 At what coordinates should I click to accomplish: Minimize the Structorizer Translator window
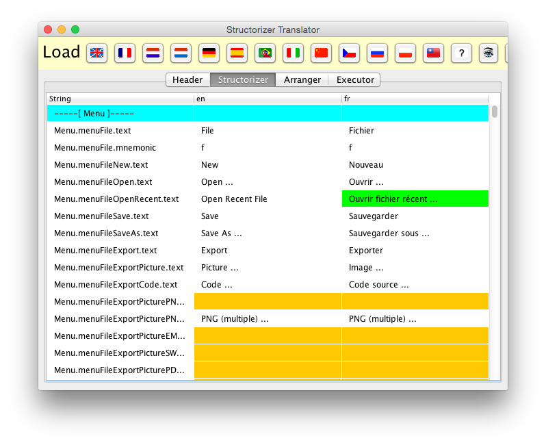tap(62, 29)
